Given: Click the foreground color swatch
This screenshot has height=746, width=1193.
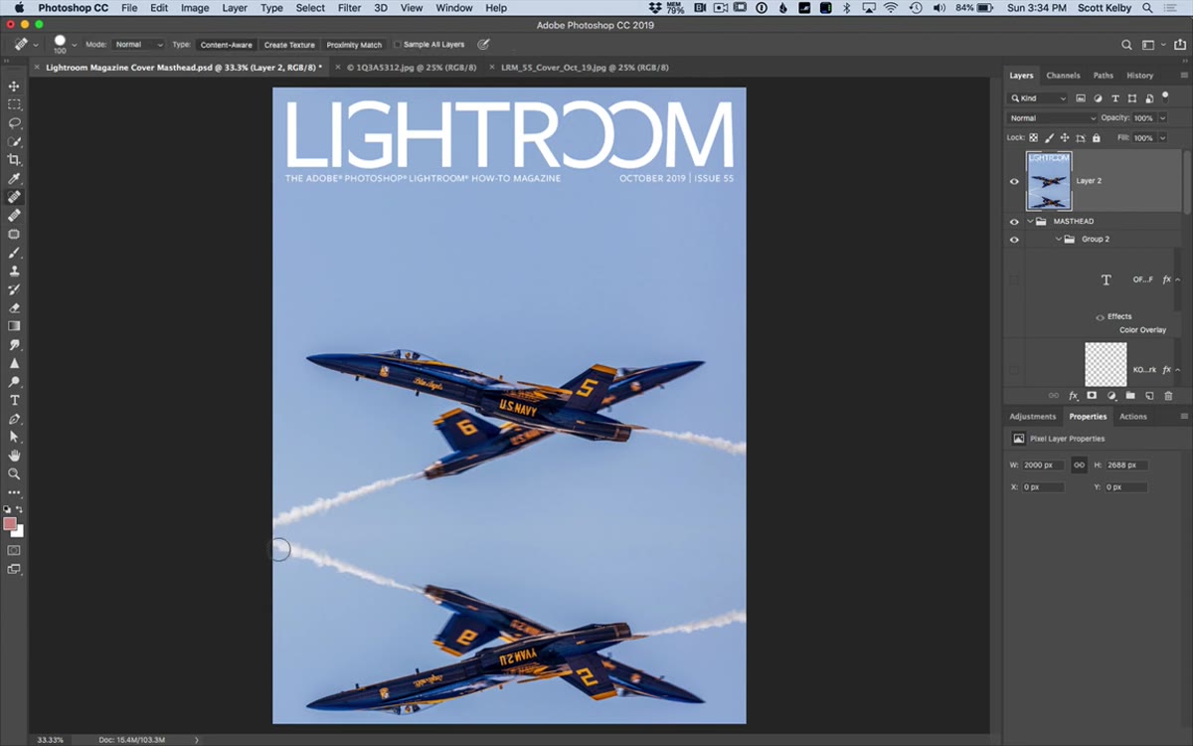Looking at the screenshot, I should click(10, 524).
